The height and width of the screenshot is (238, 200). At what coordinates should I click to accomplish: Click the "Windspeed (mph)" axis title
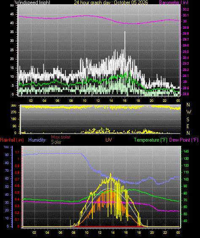coord(32,3)
